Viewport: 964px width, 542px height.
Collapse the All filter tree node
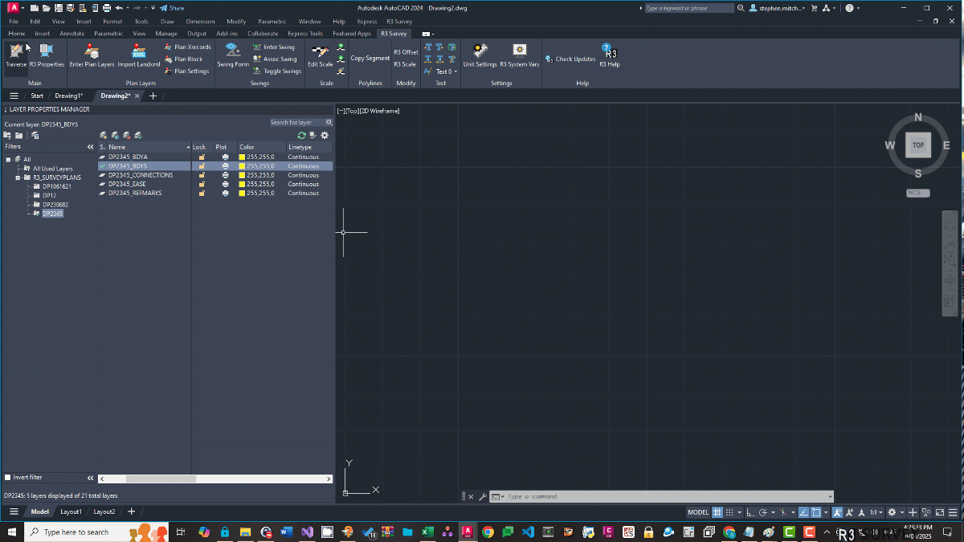pyautogui.click(x=8, y=160)
